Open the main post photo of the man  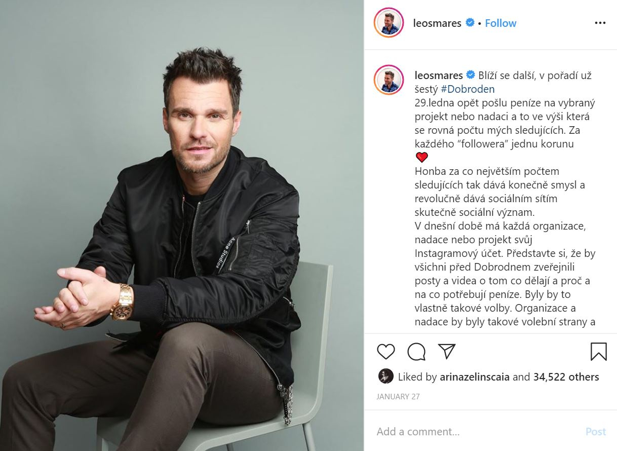pyautogui.click(x=182, y=225)
